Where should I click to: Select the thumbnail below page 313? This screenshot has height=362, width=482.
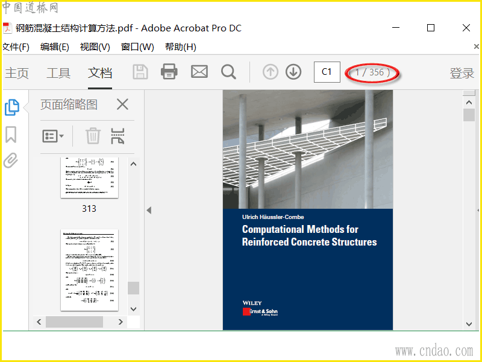coord(89,270)
